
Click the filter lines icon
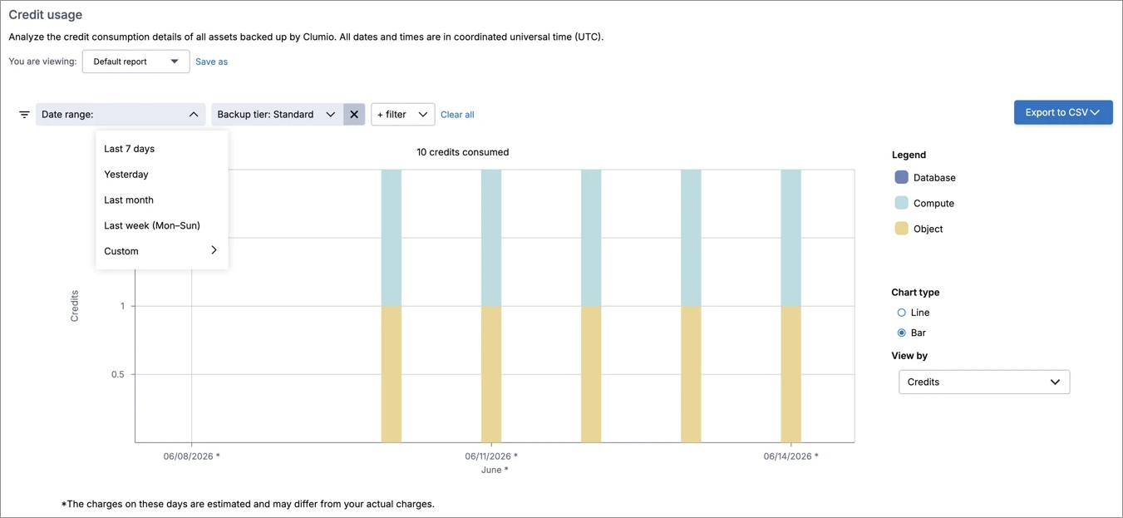point(24,115)
